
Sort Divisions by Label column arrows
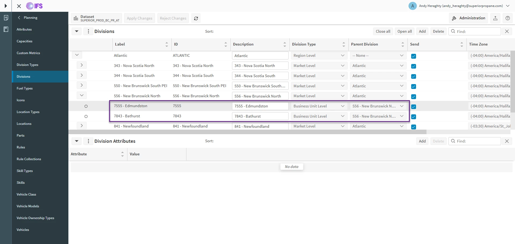[x=167, y=44]
